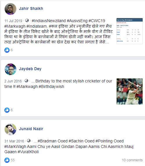The width and height of the screenshot is (145, 166).
Task: Visit Jaydeb Dey's profile via name
Action: tap(30, 69)
